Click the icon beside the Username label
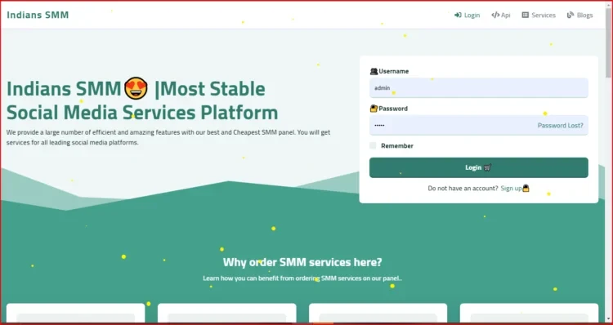The width and height of the screenshot is (613, 325). [374, 72]
